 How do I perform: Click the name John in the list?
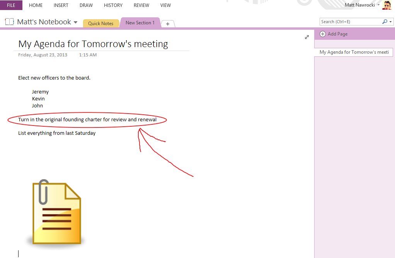tap(37, 106)
